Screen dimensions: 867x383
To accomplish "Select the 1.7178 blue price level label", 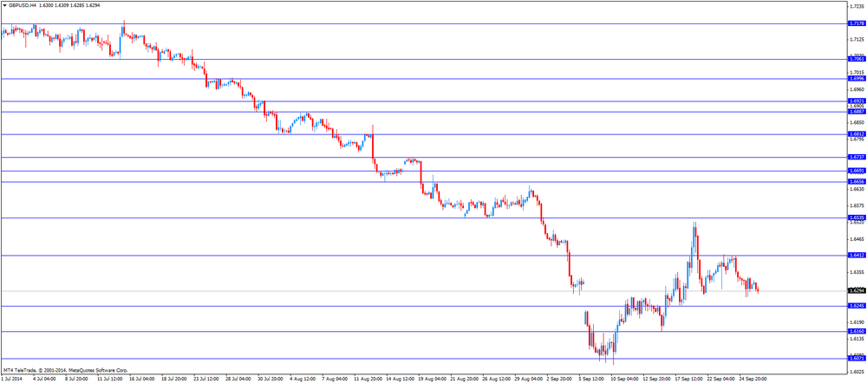I will point(856,23).
